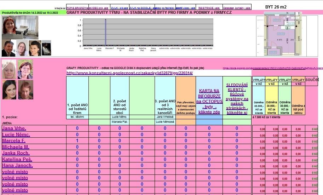
Task: Select the GRAFY PRODUKTIVITY TÝMU title text
Action: coord(149,12)
